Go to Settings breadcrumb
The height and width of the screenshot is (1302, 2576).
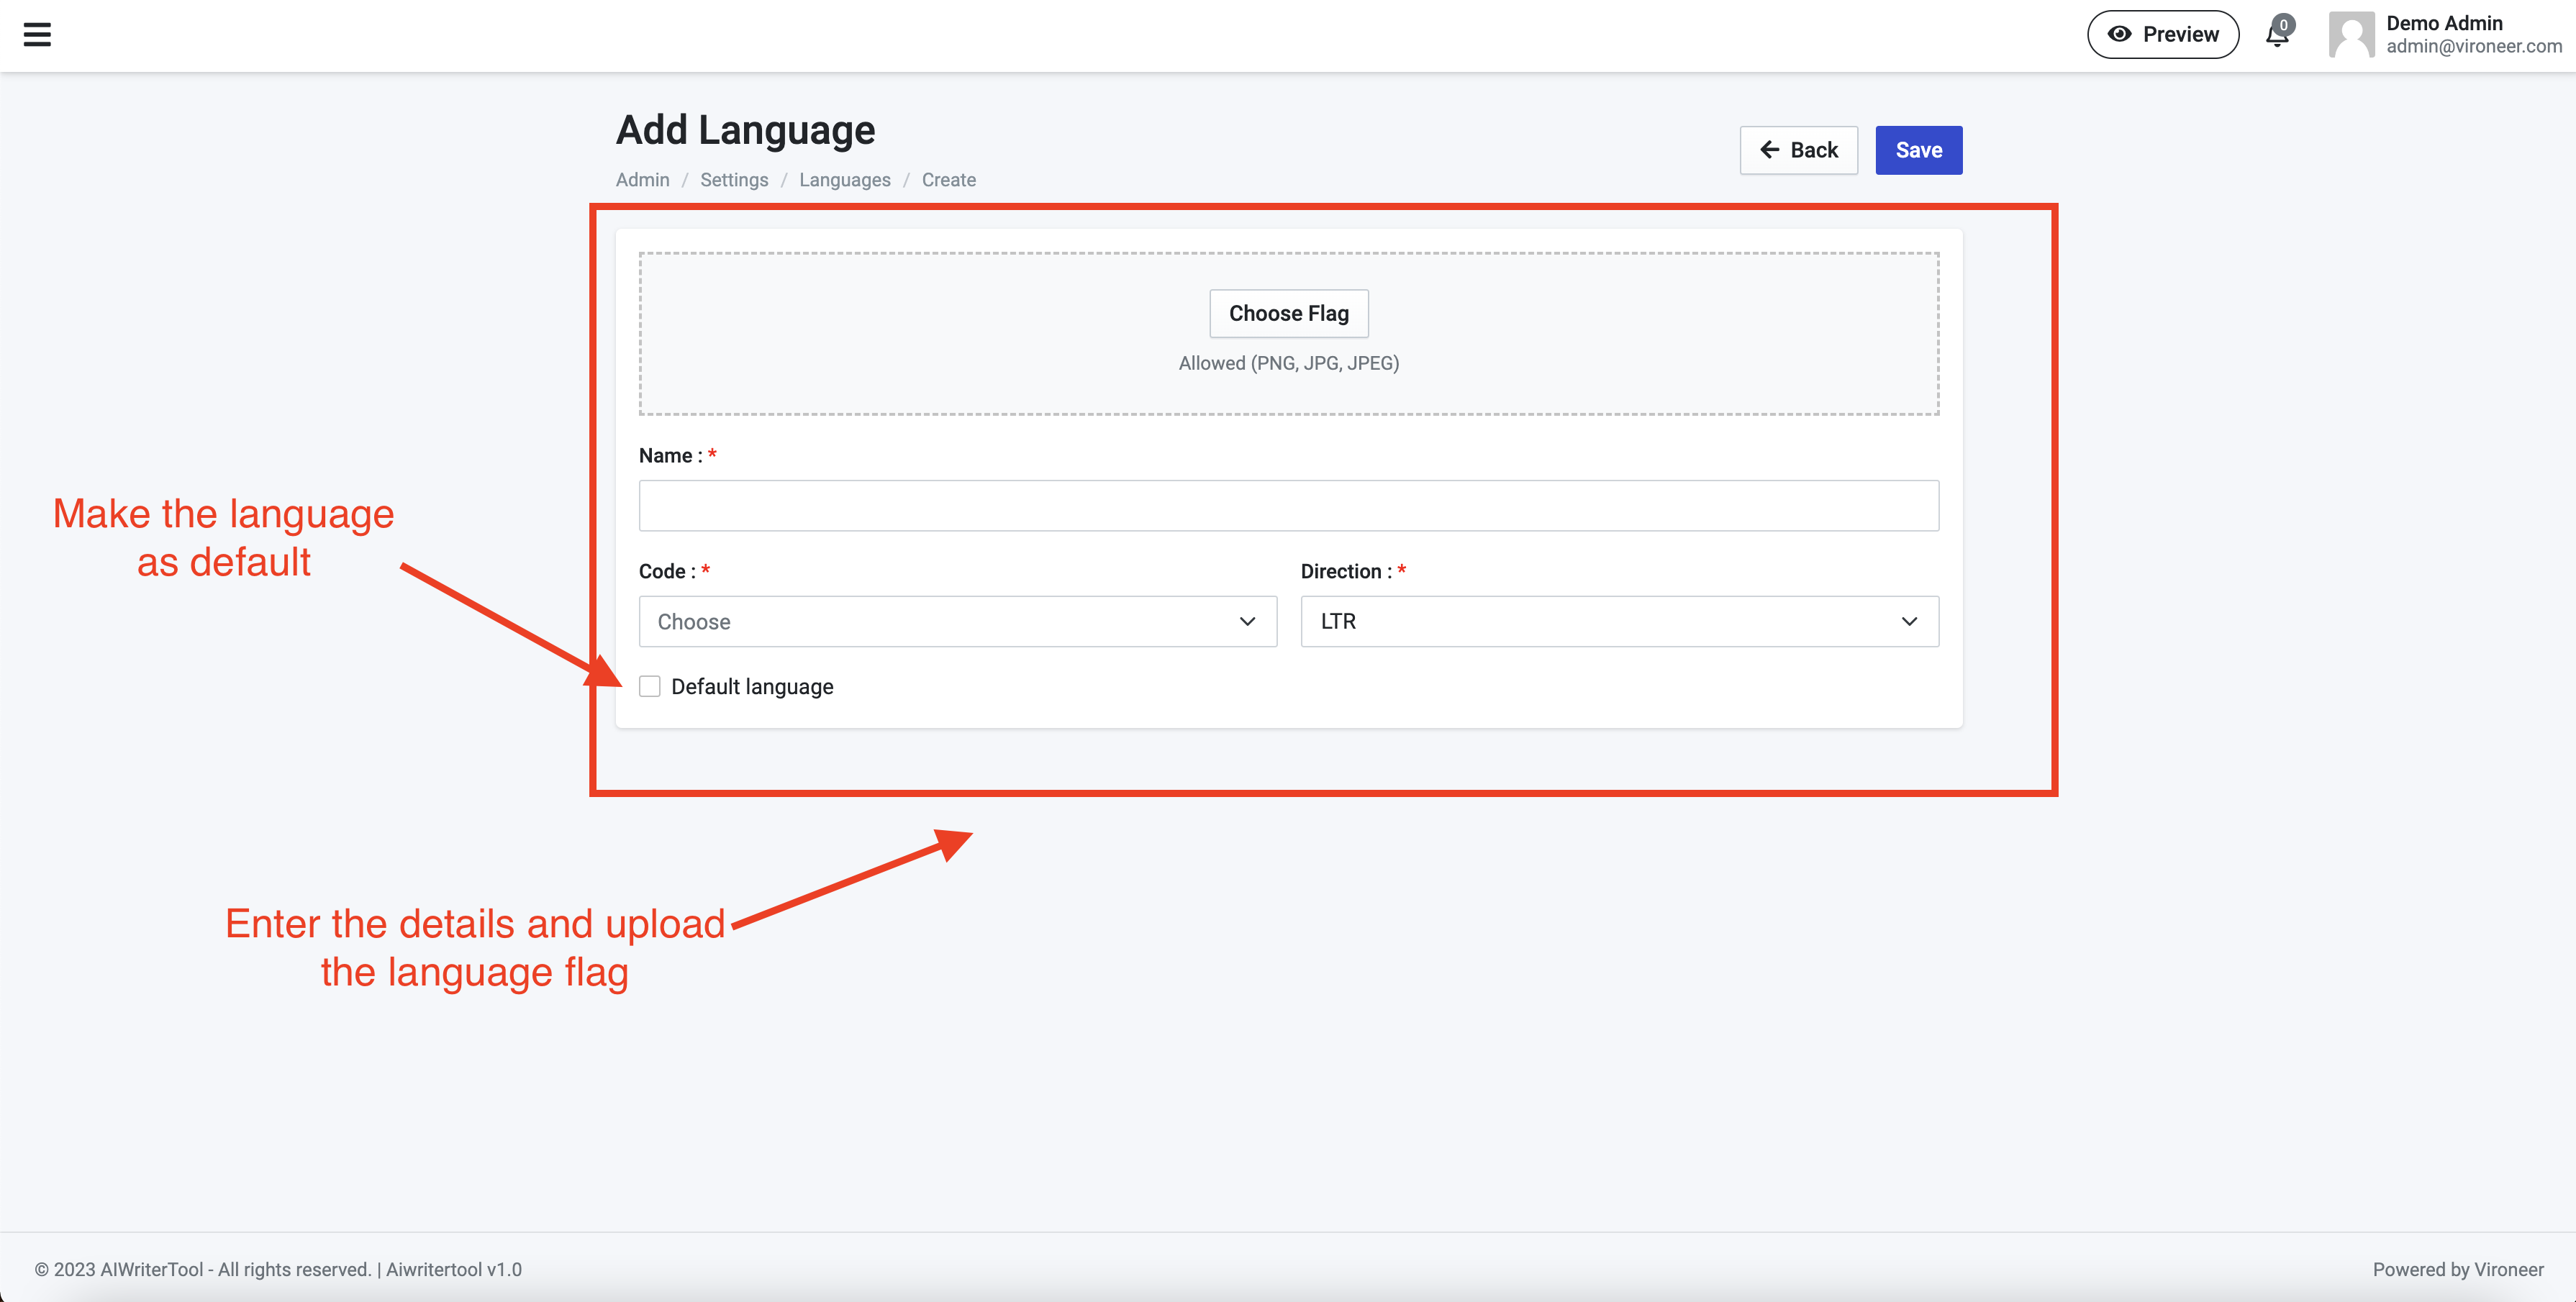point(734,180)
